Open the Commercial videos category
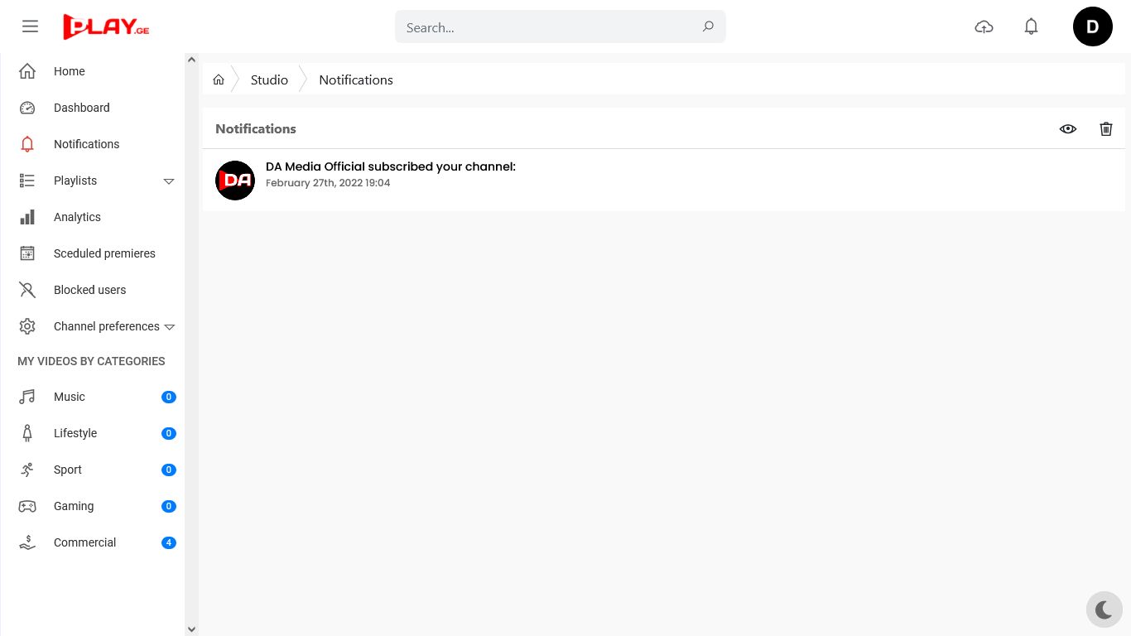The height and width of the screenshot is (636, 1131). click(84, 542)
